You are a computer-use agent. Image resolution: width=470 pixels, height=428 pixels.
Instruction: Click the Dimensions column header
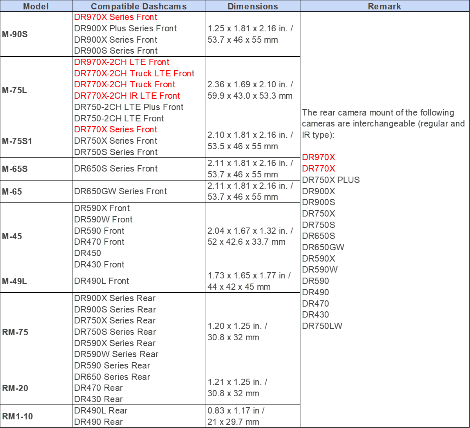coord(253,6)
